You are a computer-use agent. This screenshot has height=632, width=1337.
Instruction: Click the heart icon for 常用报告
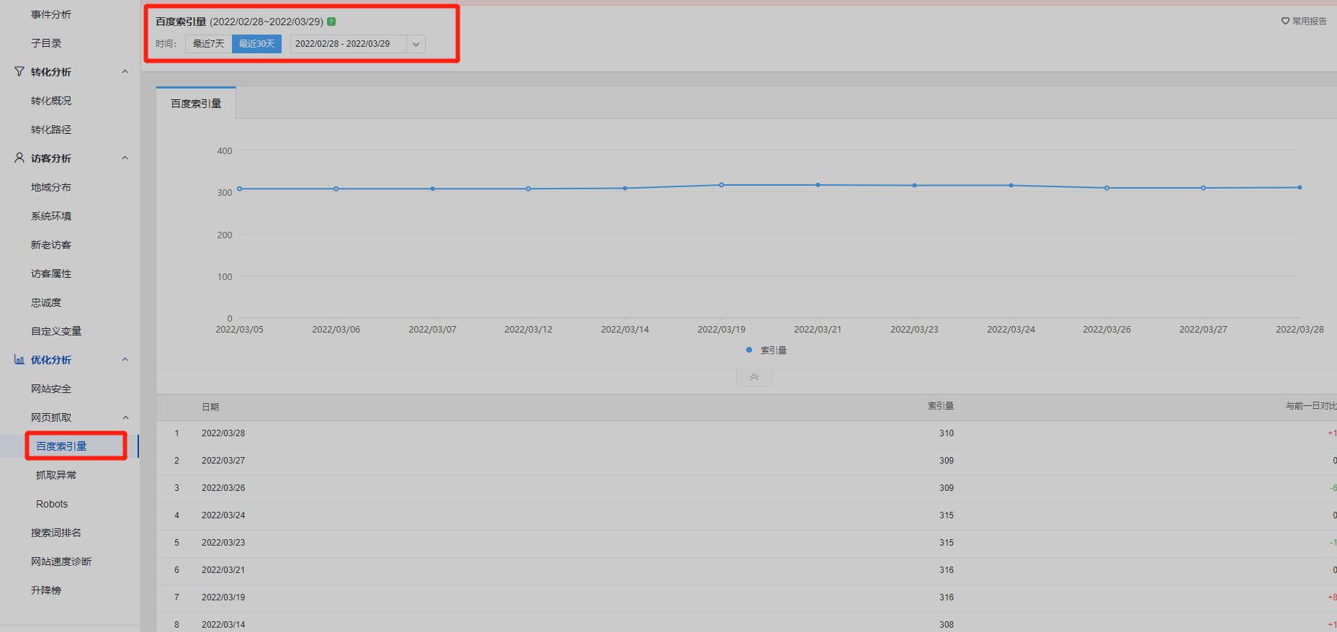coord(1285,21)
